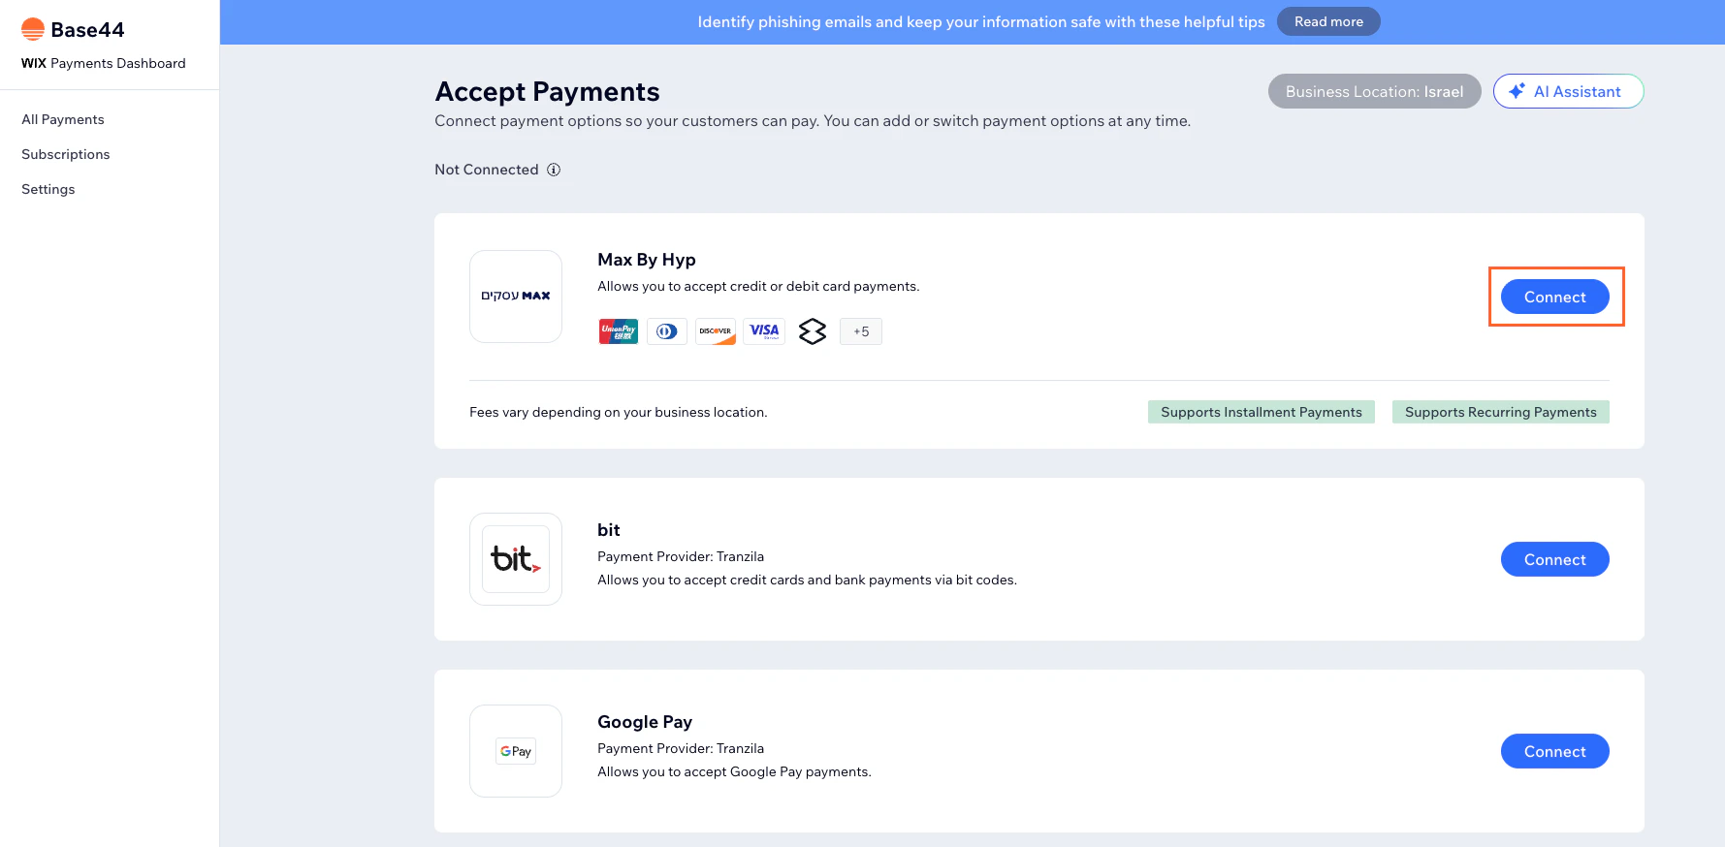Click the Diners Club card icon
This screenshot has width=1725, height=847.
click(667, 331)
